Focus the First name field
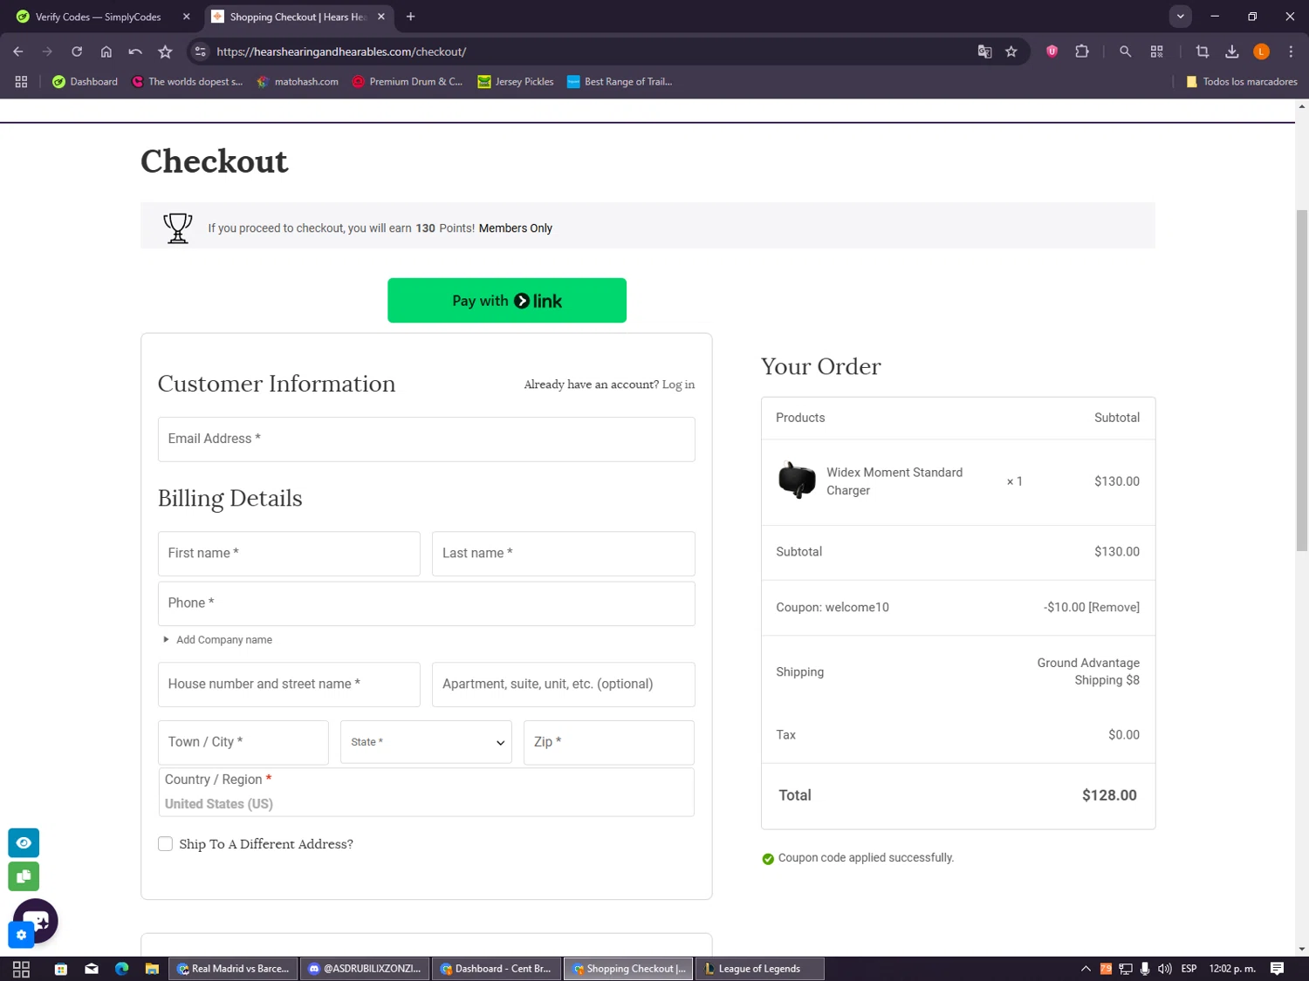1309x981 pixels. point(289,553)
